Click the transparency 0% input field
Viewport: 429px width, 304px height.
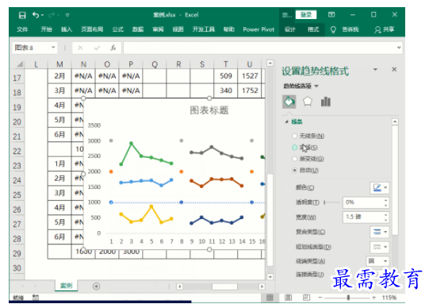point(363,202)
